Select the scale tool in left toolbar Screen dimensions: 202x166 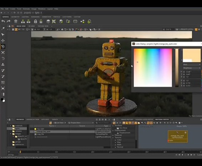(x=3, y=52)
